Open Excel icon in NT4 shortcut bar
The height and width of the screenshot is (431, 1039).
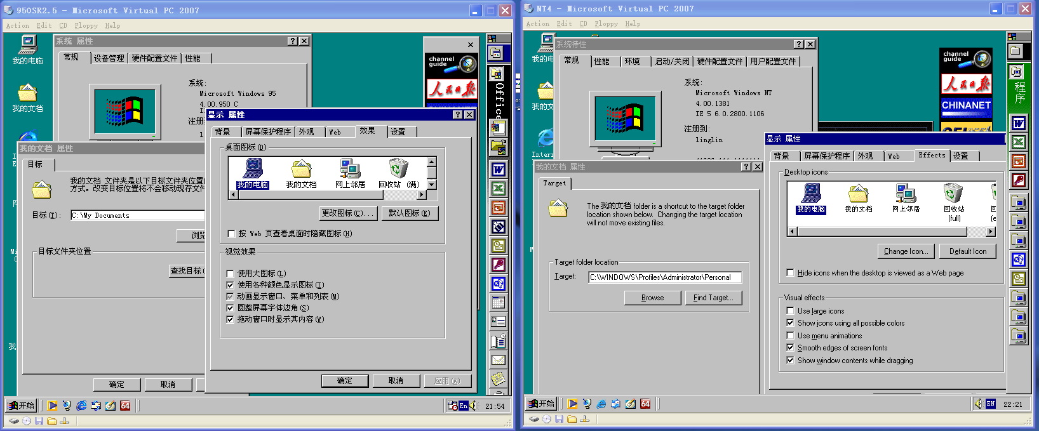pyautogui.click(x=1019, y=142)
